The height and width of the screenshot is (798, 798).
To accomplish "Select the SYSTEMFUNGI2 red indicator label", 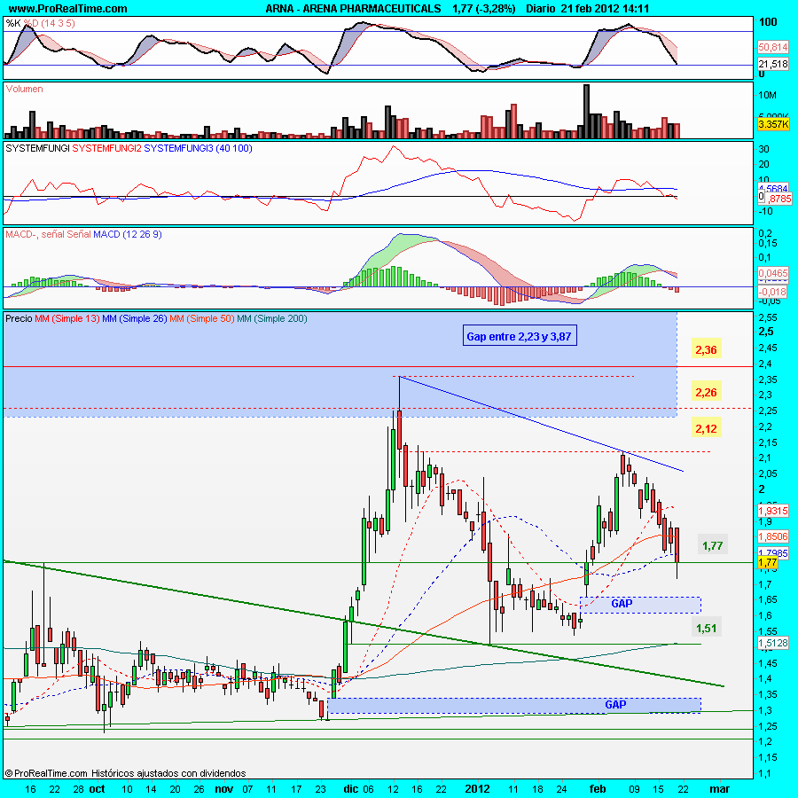I will [107, 148].
